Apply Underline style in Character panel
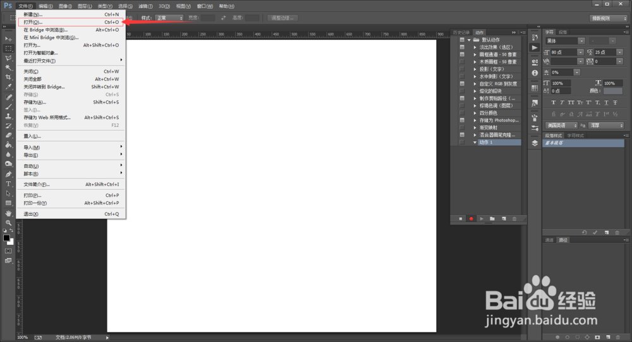This screenshot has width=632, height=342. pos(606,103)
